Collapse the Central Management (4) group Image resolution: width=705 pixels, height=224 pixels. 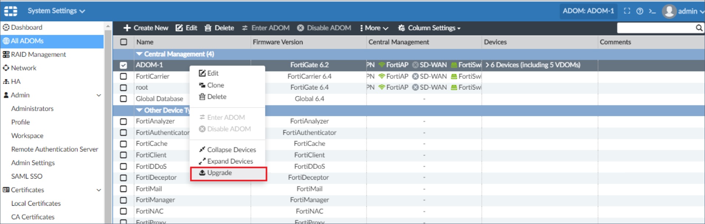coord(139,54)
